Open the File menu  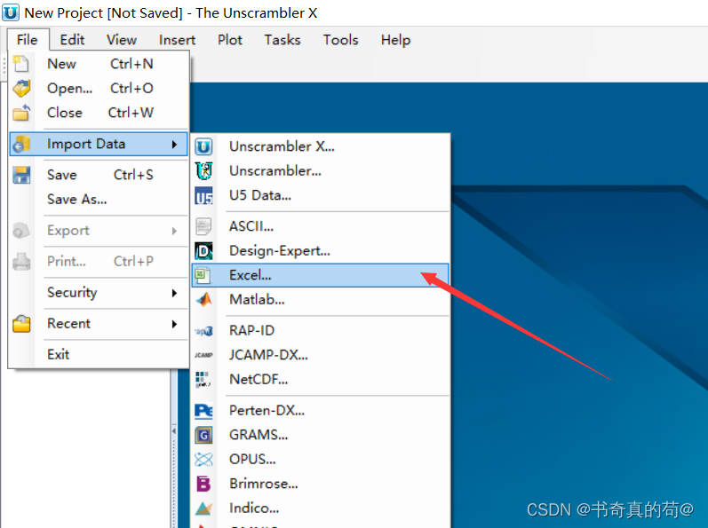[x=27, y=40]
